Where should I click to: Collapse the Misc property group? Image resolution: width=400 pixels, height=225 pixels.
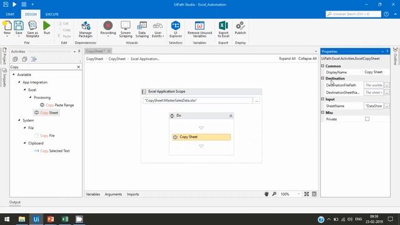322,112
